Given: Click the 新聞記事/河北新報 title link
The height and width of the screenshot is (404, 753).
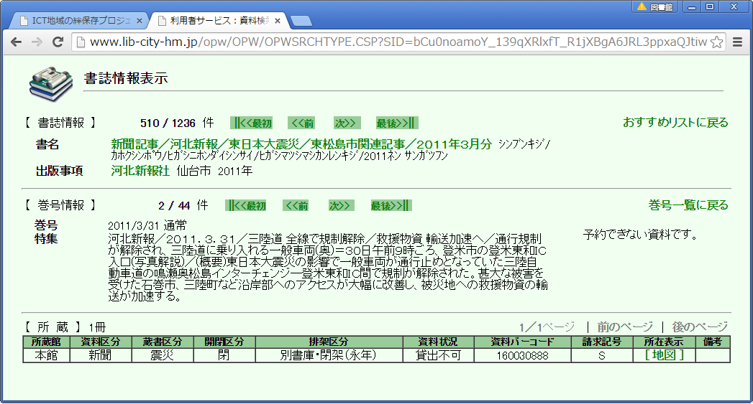Looking at the screenshot, I should (301, 144).
